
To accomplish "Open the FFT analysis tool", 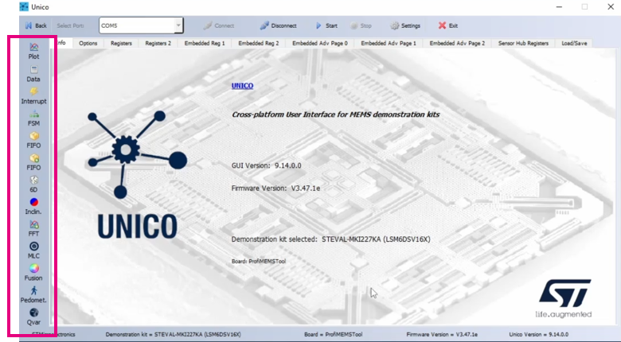I will click(x=33, y=229).
